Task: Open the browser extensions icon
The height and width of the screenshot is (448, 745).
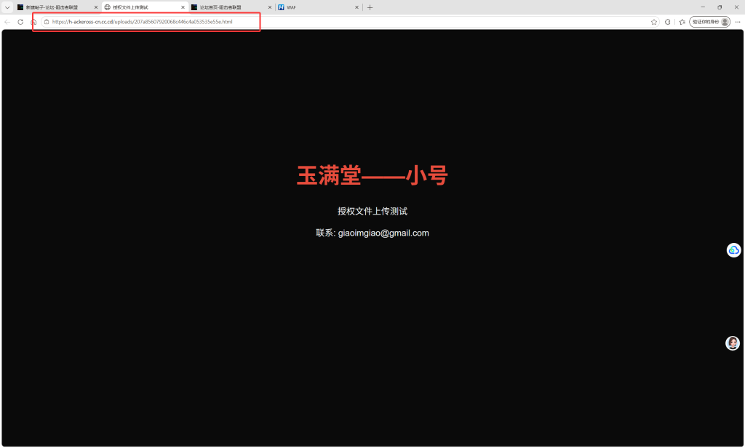Action: click(668, 22)
